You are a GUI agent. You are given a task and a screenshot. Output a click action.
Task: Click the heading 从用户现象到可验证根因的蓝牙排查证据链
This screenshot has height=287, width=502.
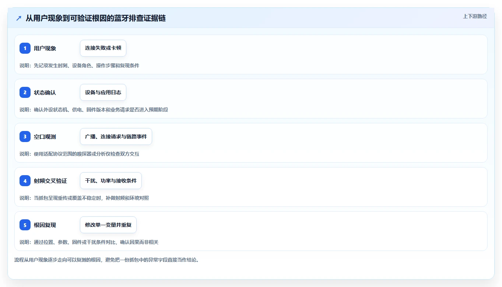tap(96, 18)
